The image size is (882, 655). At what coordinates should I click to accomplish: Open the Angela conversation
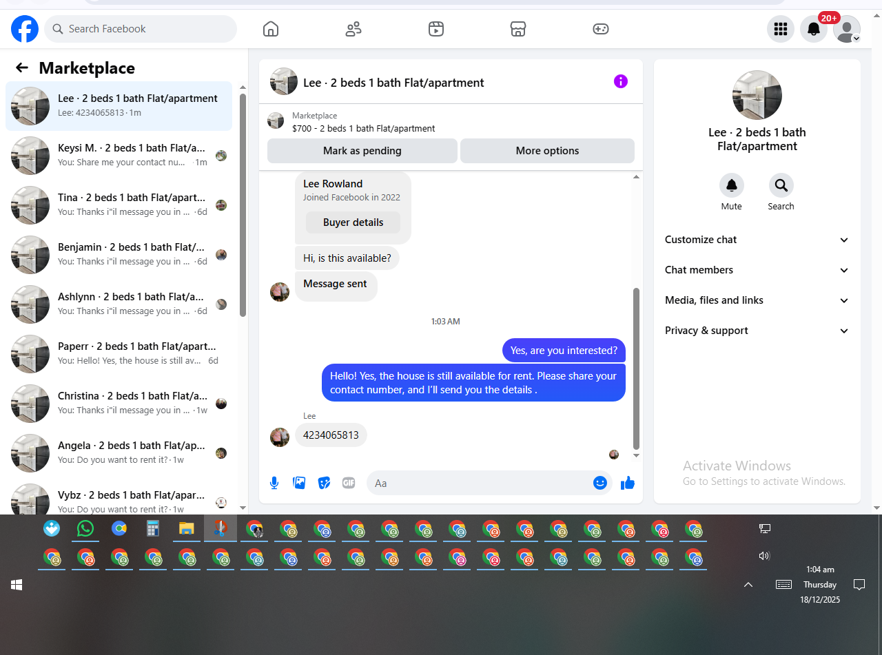tap(119, 453)
